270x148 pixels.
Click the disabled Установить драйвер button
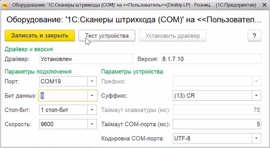(173, 36)
